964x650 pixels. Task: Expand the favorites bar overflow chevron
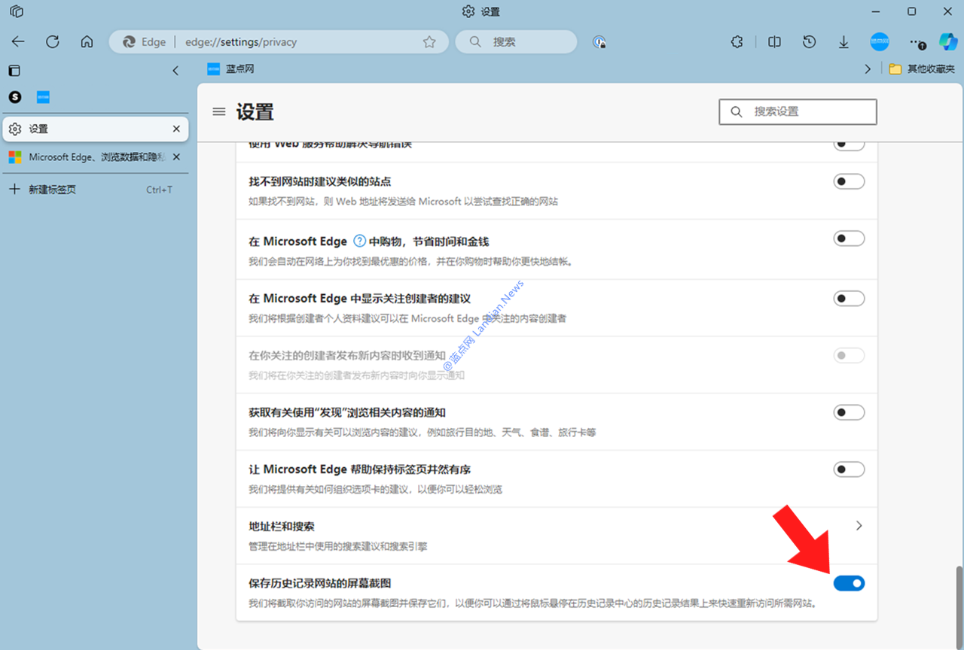868,69
